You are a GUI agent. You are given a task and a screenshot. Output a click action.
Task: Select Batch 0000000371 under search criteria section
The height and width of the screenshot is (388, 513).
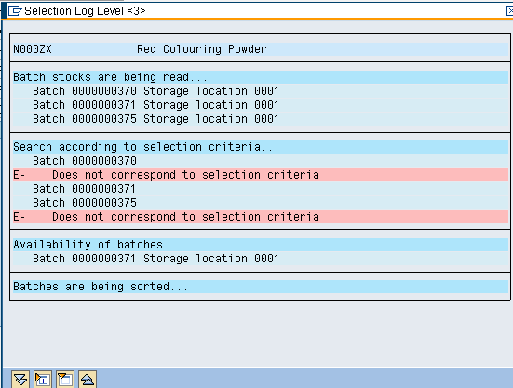pyautogui.click(x=261, y=189)
